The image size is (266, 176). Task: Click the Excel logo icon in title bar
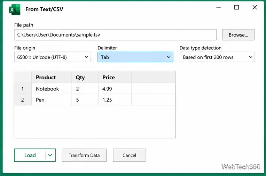coord(14,10)
